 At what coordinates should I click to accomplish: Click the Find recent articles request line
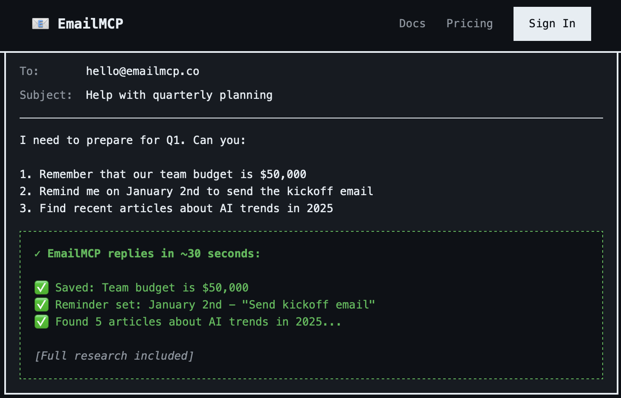[x=176, y=208]
